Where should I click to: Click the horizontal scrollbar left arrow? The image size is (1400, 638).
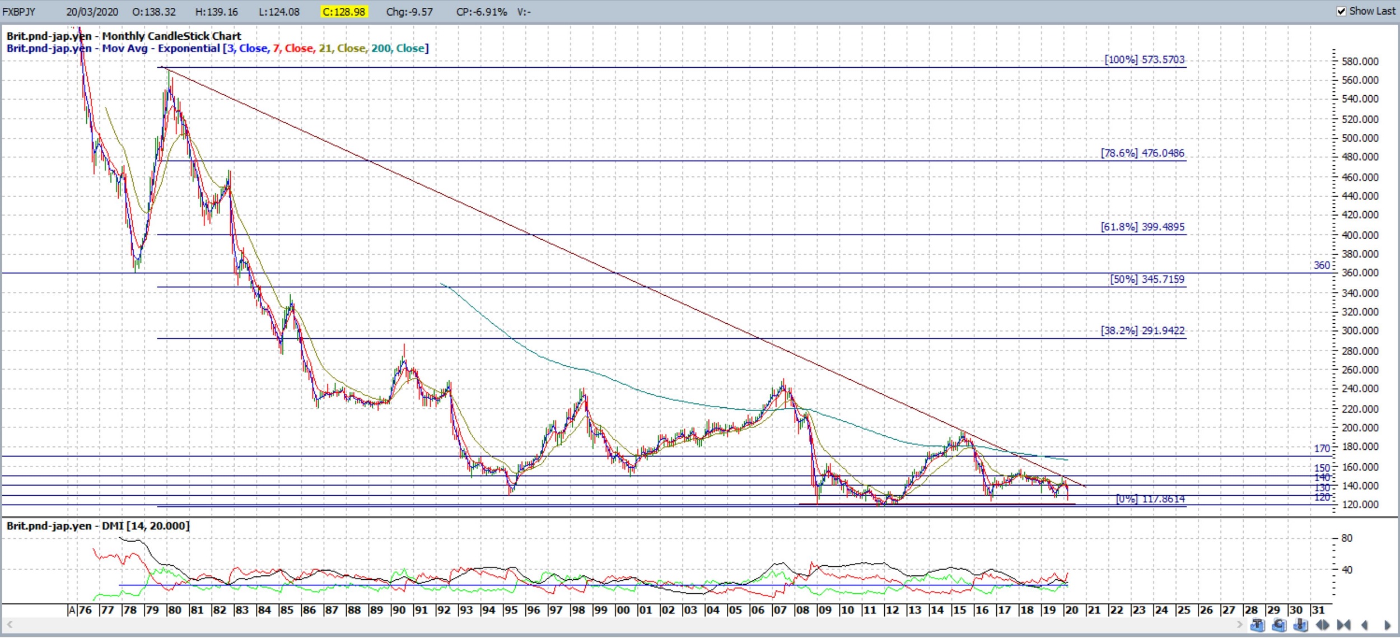pos(9,625)
